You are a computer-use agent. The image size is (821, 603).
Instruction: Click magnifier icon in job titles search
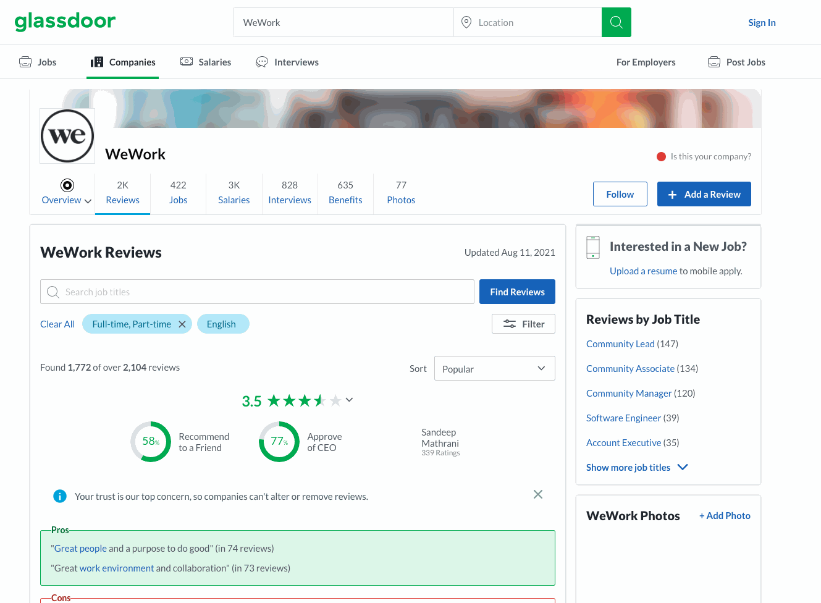point(53,292)
